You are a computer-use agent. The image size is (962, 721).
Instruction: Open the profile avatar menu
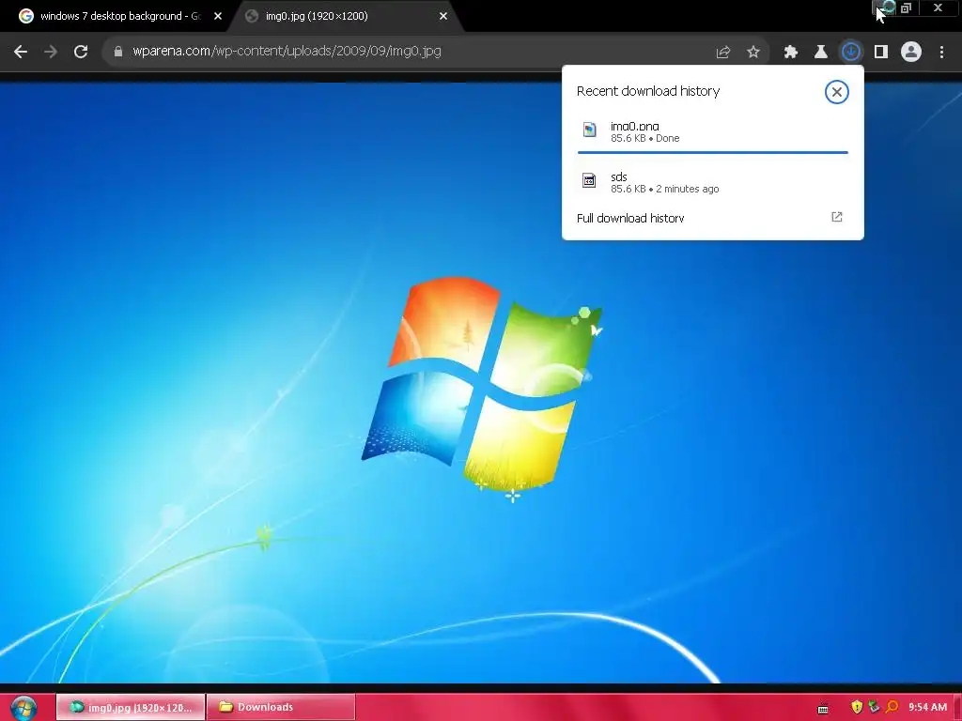(x=911, y=53)
